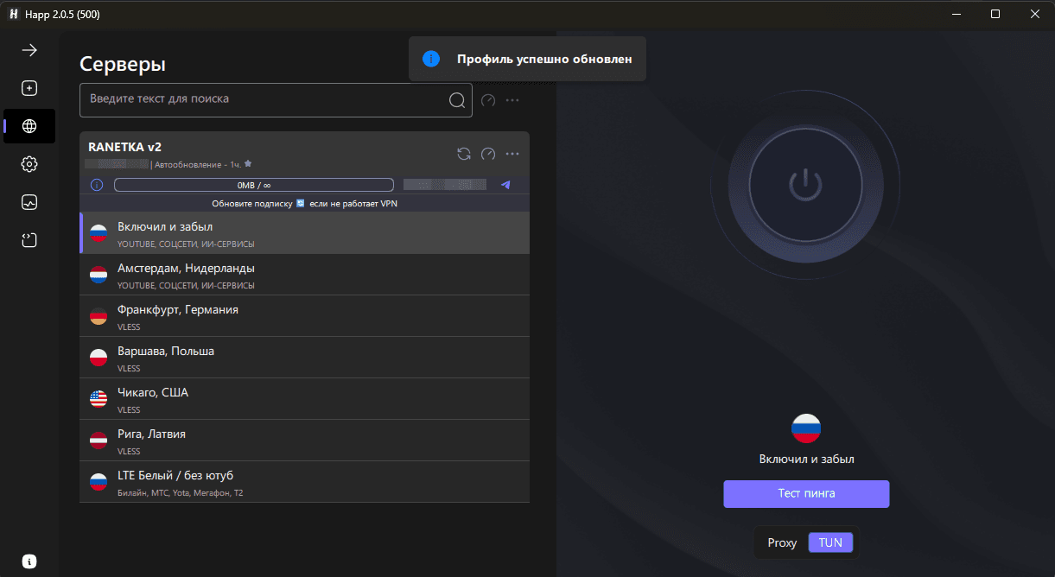Click the Серверы heading
The height and width of the screenshot is (577, 1055).
(123, 64)
